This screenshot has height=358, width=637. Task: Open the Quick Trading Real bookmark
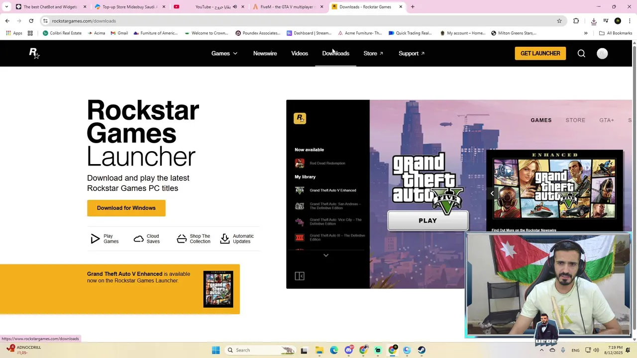(410, 33)
